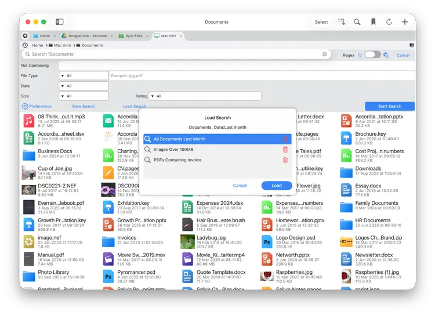This screenshot has height=315, width=435.
Task: Delete the 'Images Over 100MB' saved search
Action: (x=285, y=150)
